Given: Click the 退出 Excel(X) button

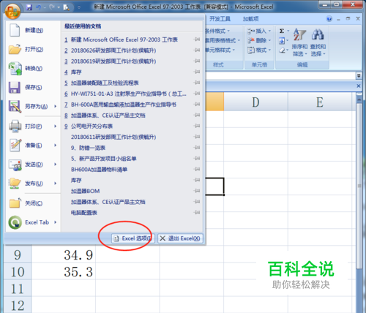Looking at the screenshot, I should (x=180, y=238).
